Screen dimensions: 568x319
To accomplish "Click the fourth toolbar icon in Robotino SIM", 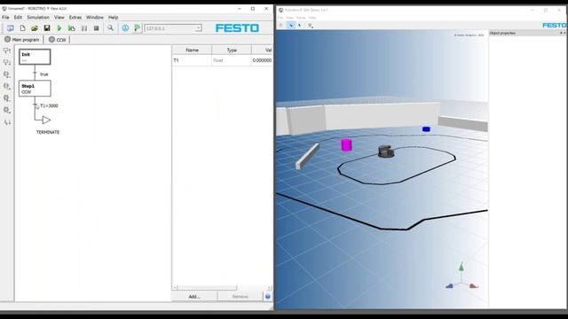I will pyautogui.click(x=310, y=26).
